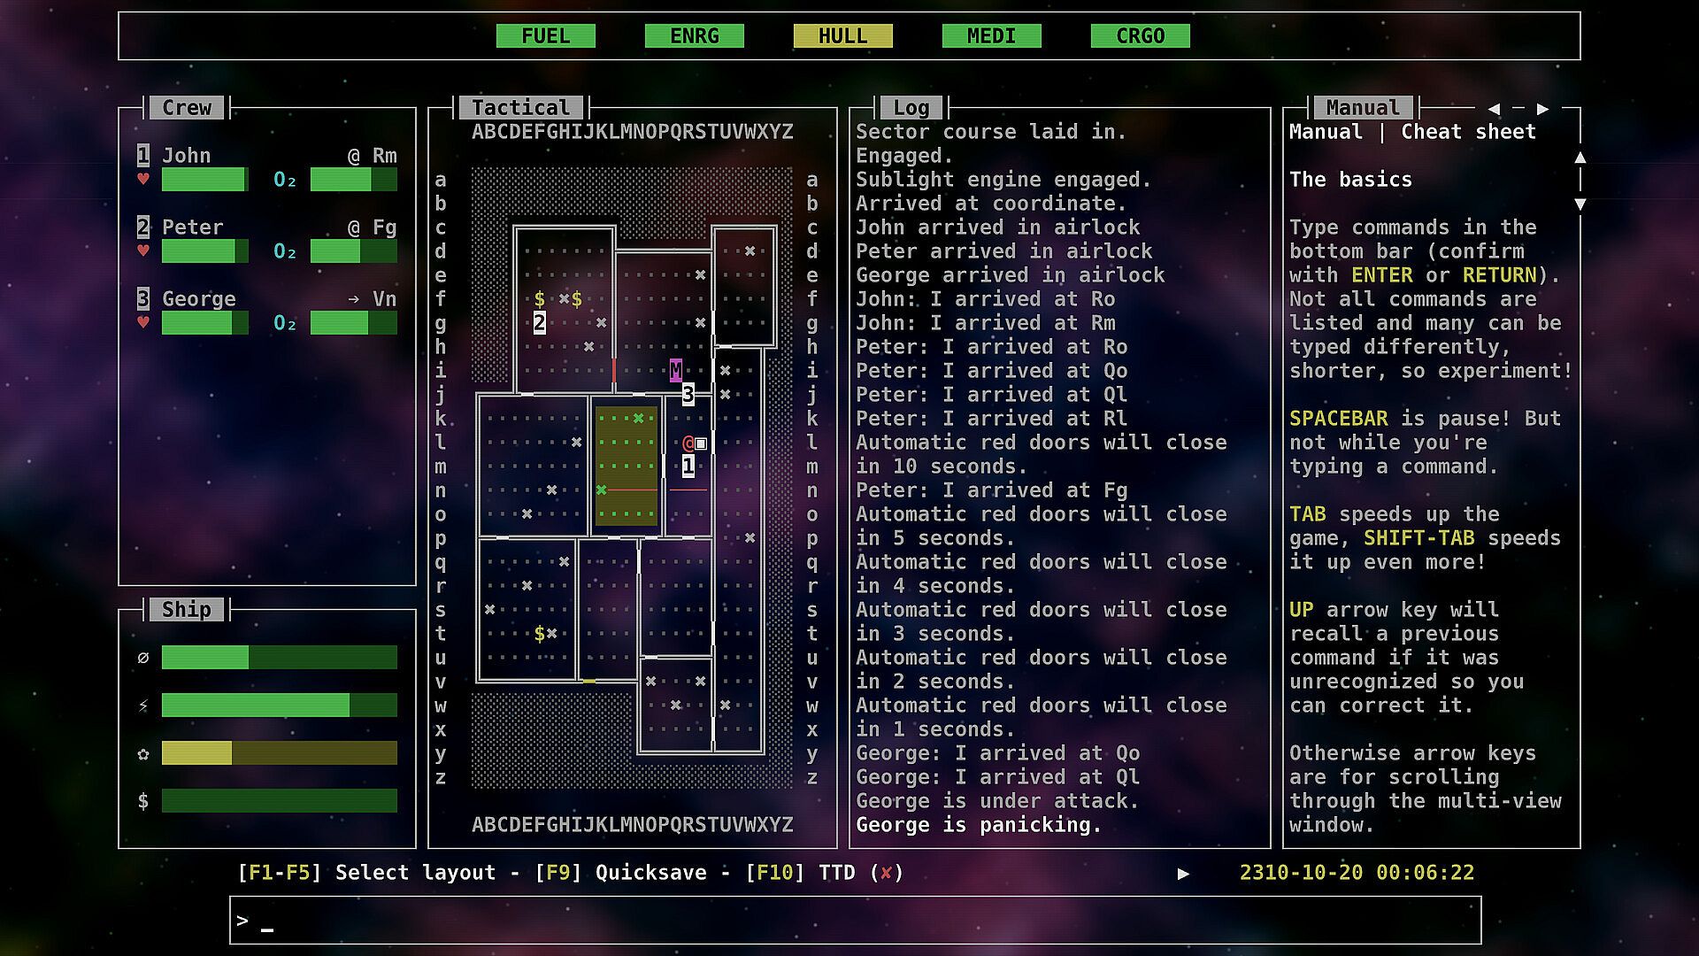Click the MEDI status indicator

(991, 36)
